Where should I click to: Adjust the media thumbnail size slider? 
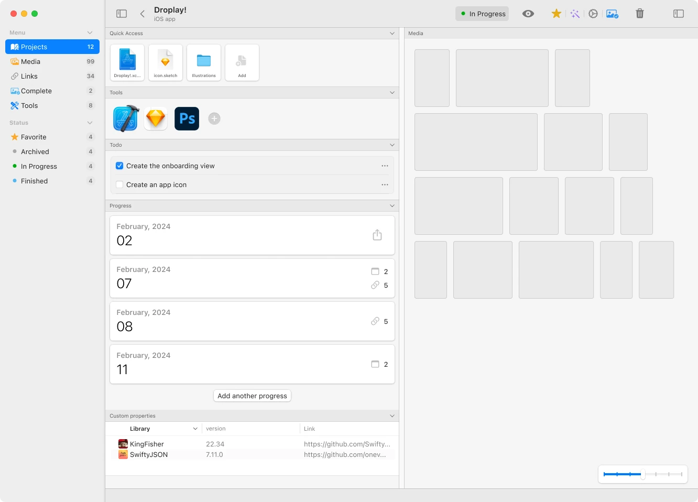click(x=643, y=474)
